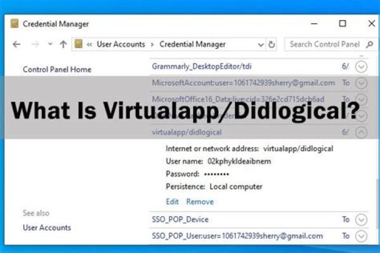
Task: Expand the Grammarly_DesktopEditor/tdi credential
Action: pos(361,66)
